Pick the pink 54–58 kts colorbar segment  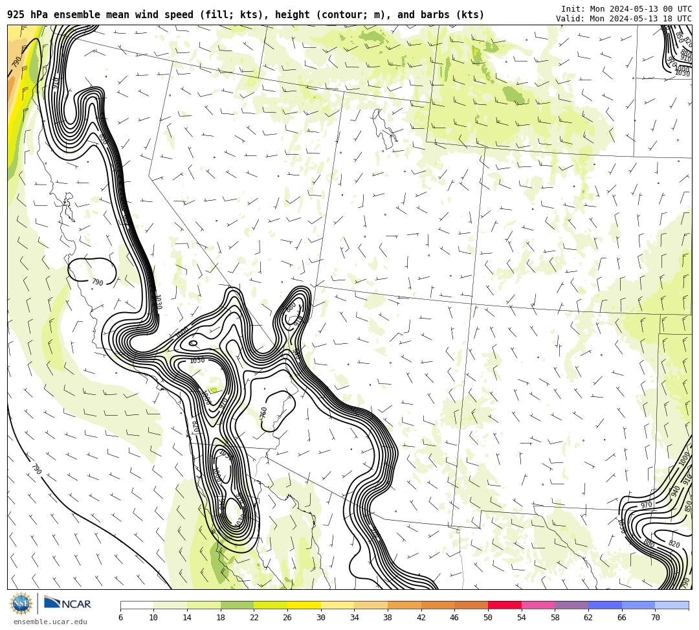[x=538, y=605]
